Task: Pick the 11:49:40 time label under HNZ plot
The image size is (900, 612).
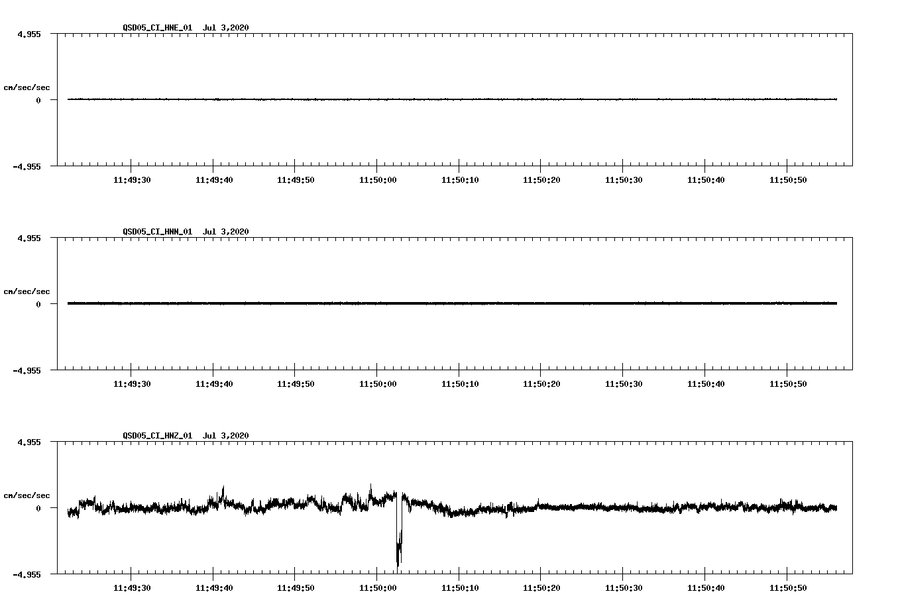Action: [x=213, y=588]
